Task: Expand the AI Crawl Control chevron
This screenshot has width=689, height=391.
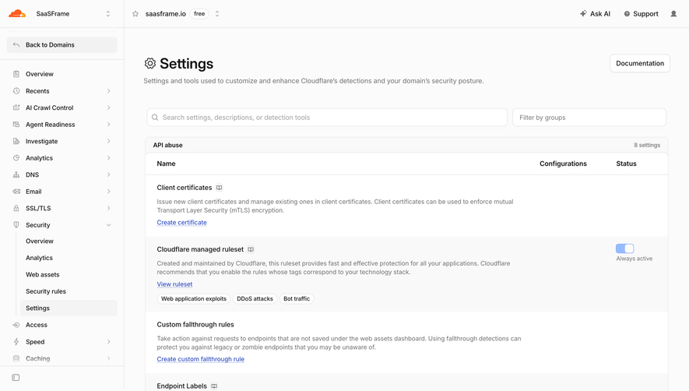Action: point(108,107)
